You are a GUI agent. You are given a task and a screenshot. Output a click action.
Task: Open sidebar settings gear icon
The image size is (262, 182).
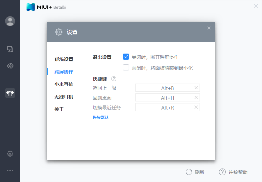pos(10,154)
